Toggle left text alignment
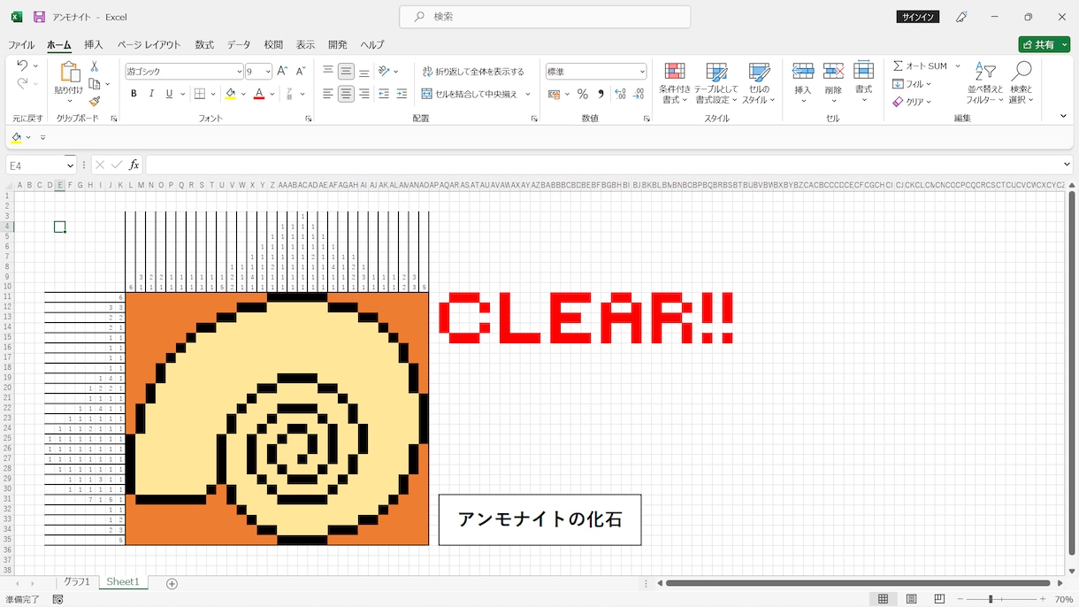 tap(328, 94)
